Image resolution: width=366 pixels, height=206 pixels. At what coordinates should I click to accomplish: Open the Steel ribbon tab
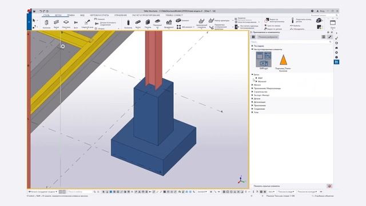coord(46,15)
